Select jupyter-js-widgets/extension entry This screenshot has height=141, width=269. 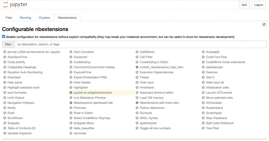[93, 93]
